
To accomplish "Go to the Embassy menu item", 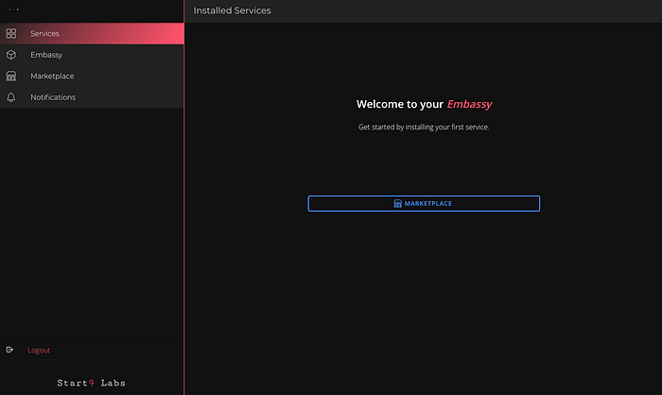I will click(x=92, y=55).
